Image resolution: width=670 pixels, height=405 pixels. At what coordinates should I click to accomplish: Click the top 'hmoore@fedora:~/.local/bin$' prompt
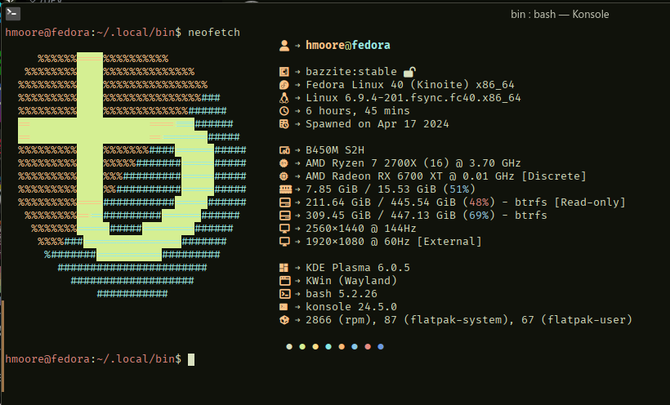pyautogui.click(x=93, y=33)
